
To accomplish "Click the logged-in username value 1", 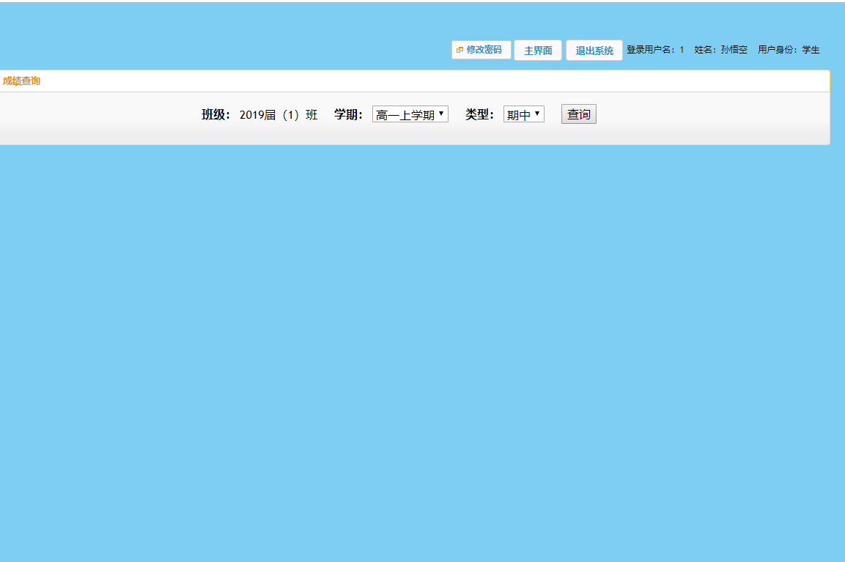I will coord(680,49).
